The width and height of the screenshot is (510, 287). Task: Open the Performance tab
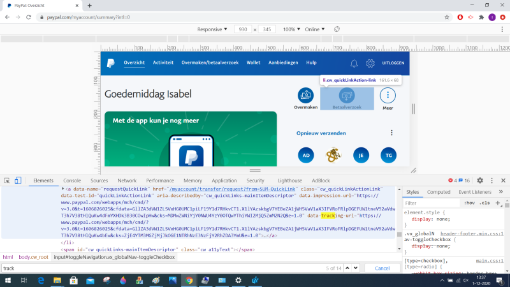pyautogui.click(x=160, y=180)
